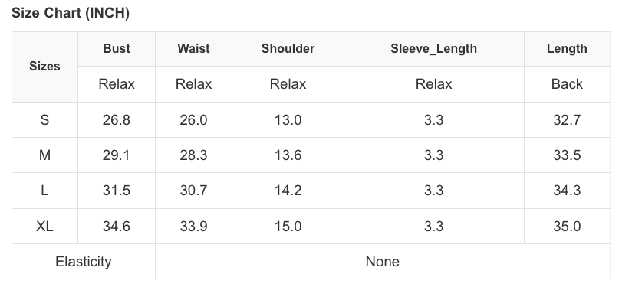This screenshot has width=632, height=300.
Task: Select the waist value 28.3
Action: pyautogui.click(x=193, y=155)
